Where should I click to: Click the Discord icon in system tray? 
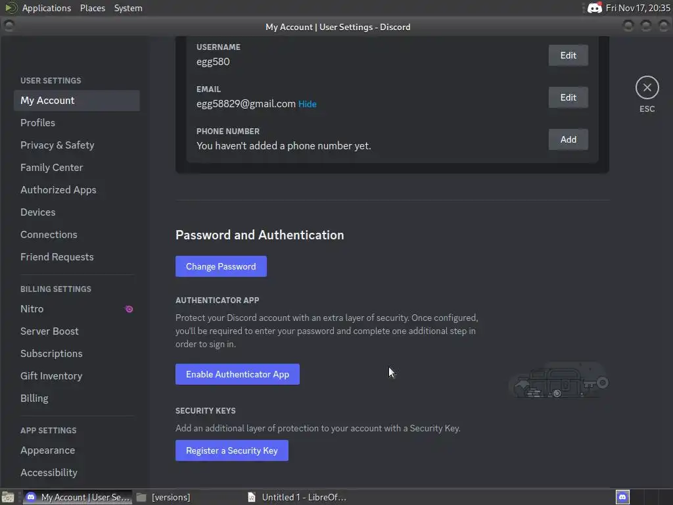pyautogui.click(x=594, y=8)
